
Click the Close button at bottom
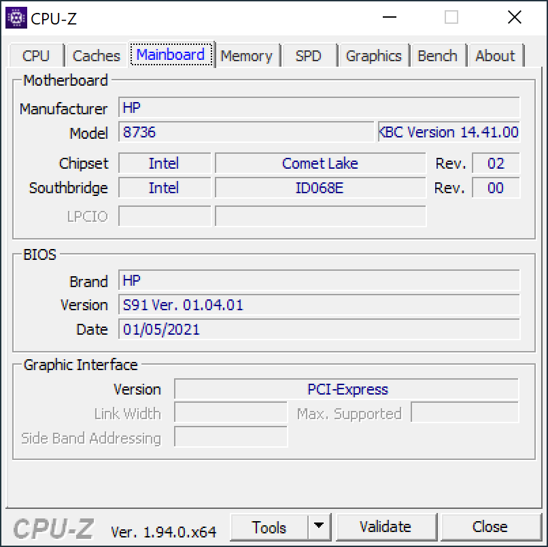[490, 527]
